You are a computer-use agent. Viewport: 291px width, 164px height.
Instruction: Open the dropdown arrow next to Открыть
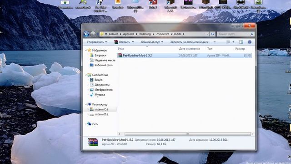[133, 42]
